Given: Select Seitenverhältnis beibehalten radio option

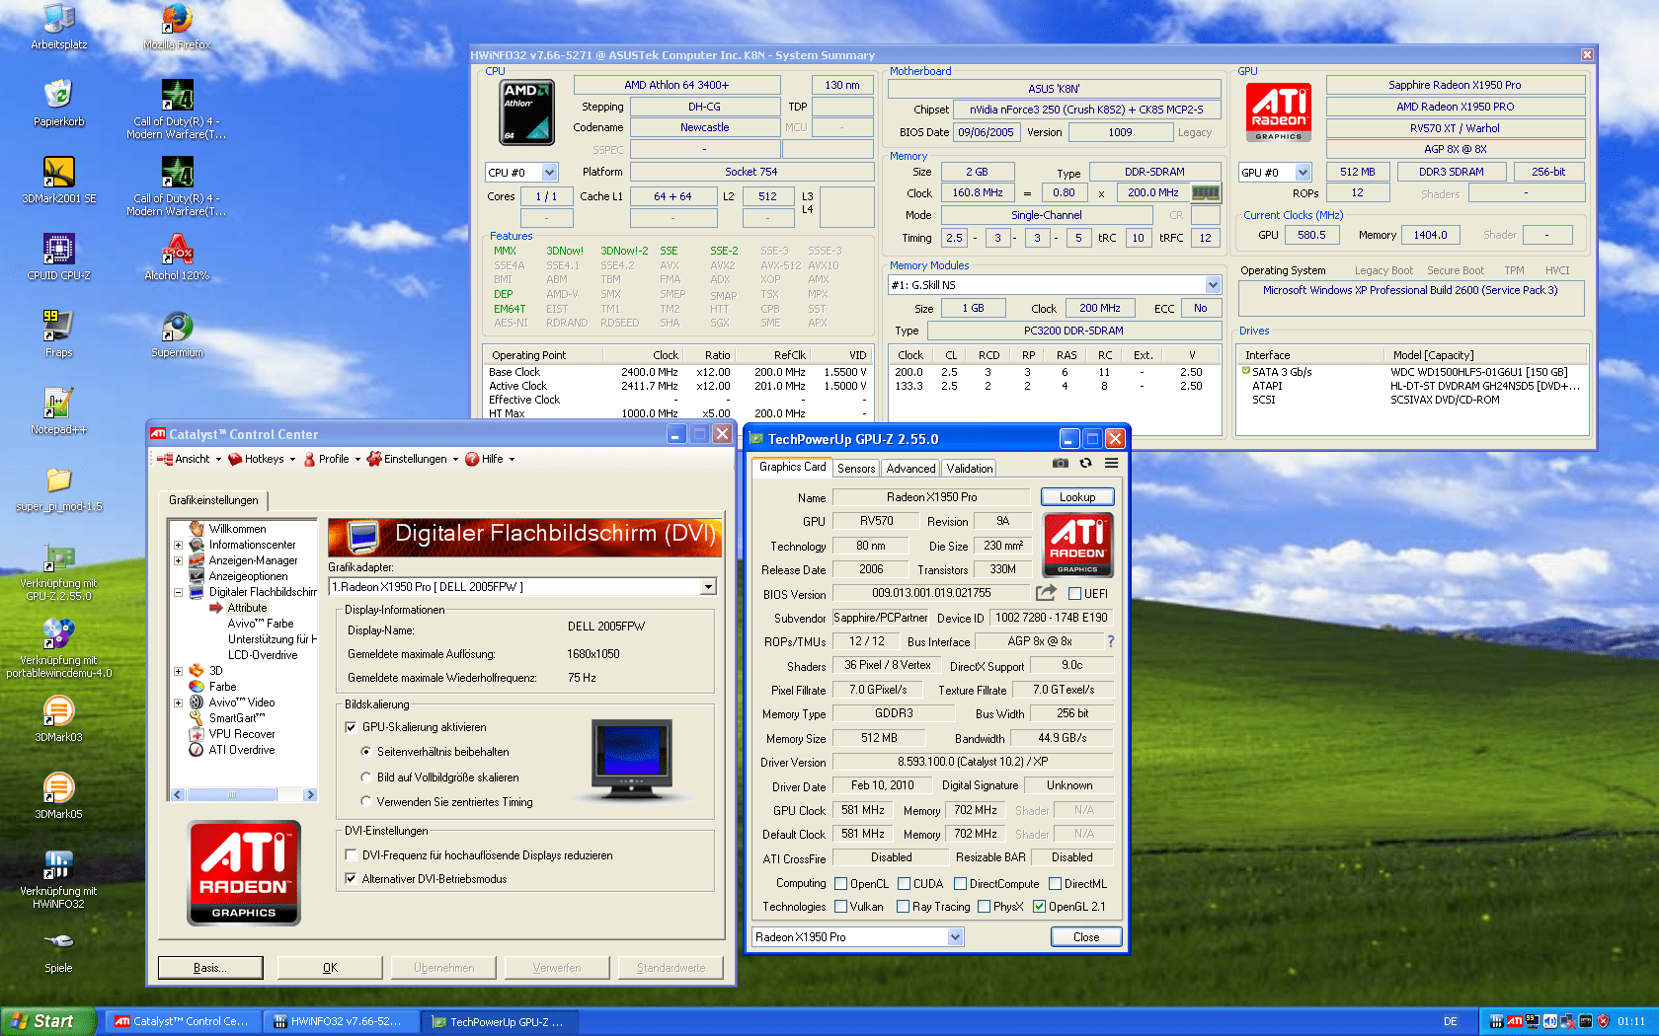Looking at the screenshot, I should click(x=366, y=752).
